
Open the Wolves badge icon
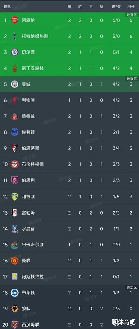(15, 309)
